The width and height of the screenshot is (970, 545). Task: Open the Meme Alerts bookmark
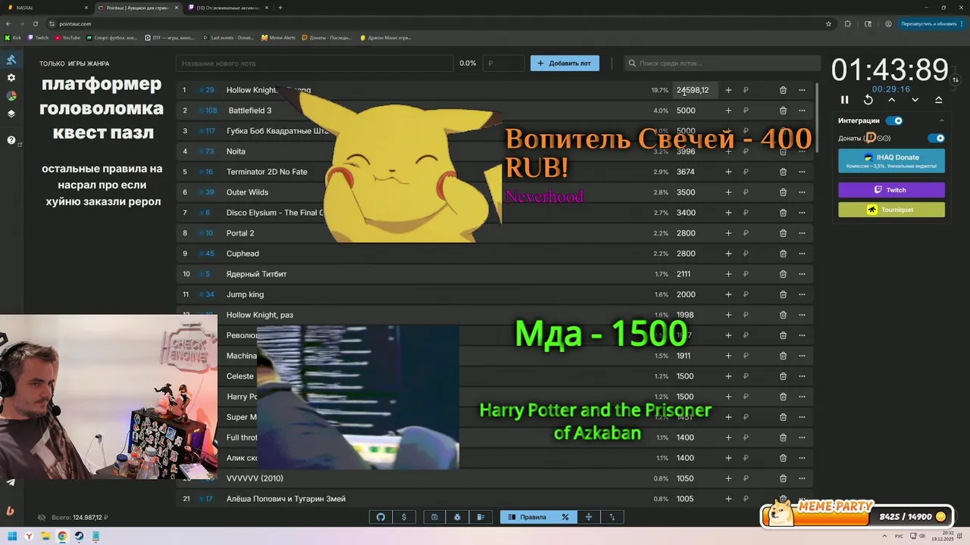[278, 37]
